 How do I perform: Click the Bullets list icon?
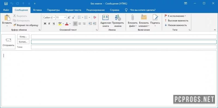pos(79,17)
